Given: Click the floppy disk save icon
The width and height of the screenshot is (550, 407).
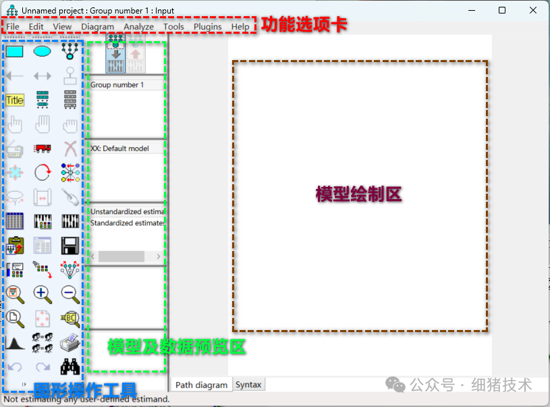Looking at the screenshot, I should [x=70, y=244].
